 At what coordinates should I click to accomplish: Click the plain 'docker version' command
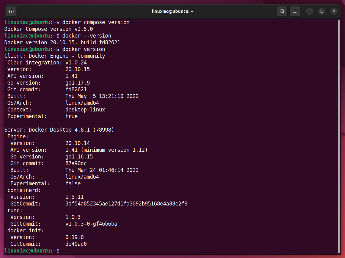(84, 49)
